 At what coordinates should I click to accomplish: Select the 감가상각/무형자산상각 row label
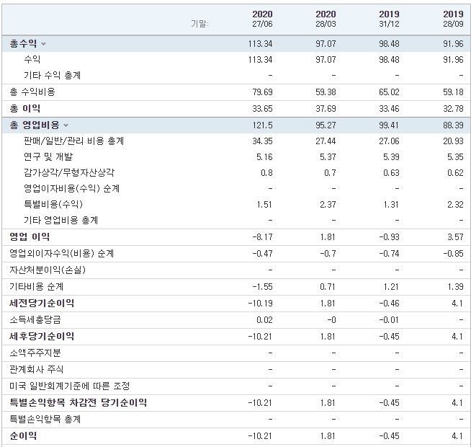69,172
